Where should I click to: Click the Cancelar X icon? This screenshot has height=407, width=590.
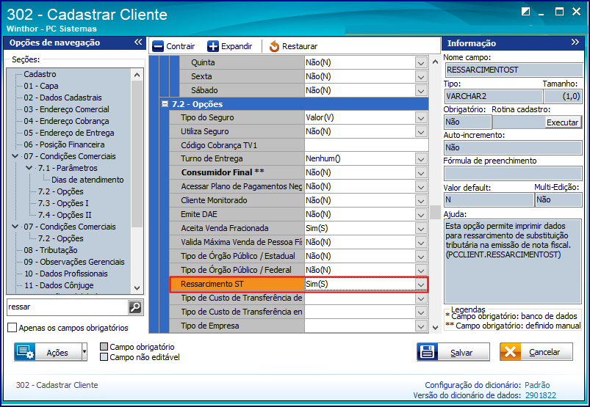pos(510,352)
